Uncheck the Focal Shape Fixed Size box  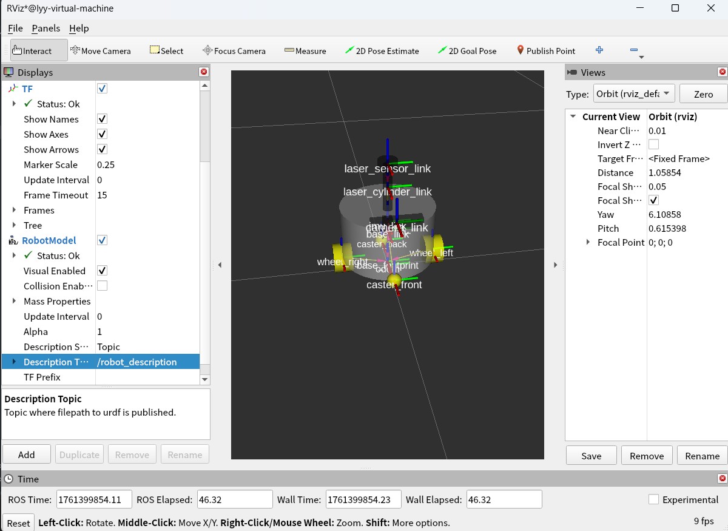coord(653,200)
